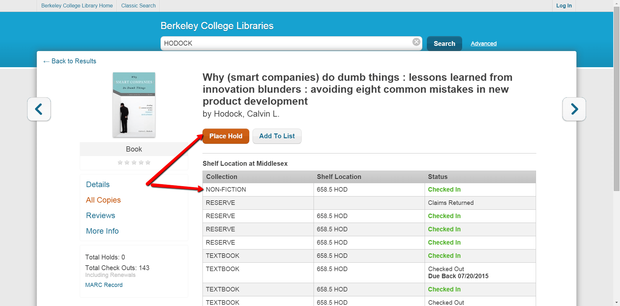Clear the search box with the X icon
The width and height of the screenshot is (620, 306).
pyautogui.click(x=416, y=42)
